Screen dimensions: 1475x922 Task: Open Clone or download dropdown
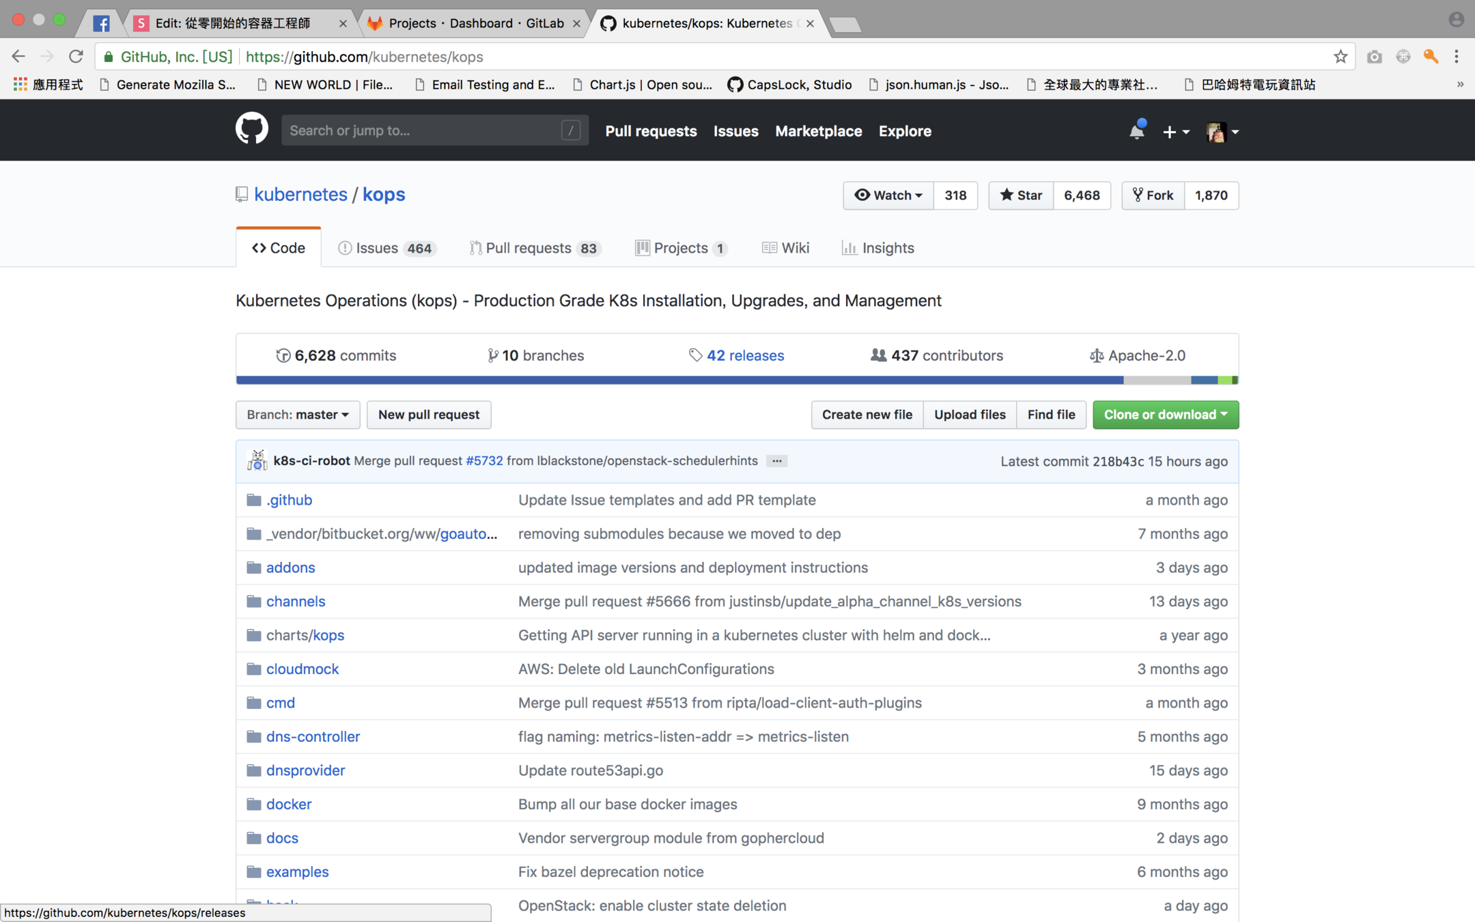(1166, 415)
